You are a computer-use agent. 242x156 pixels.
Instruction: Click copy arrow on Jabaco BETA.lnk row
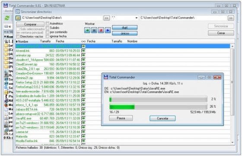[83, 109]
